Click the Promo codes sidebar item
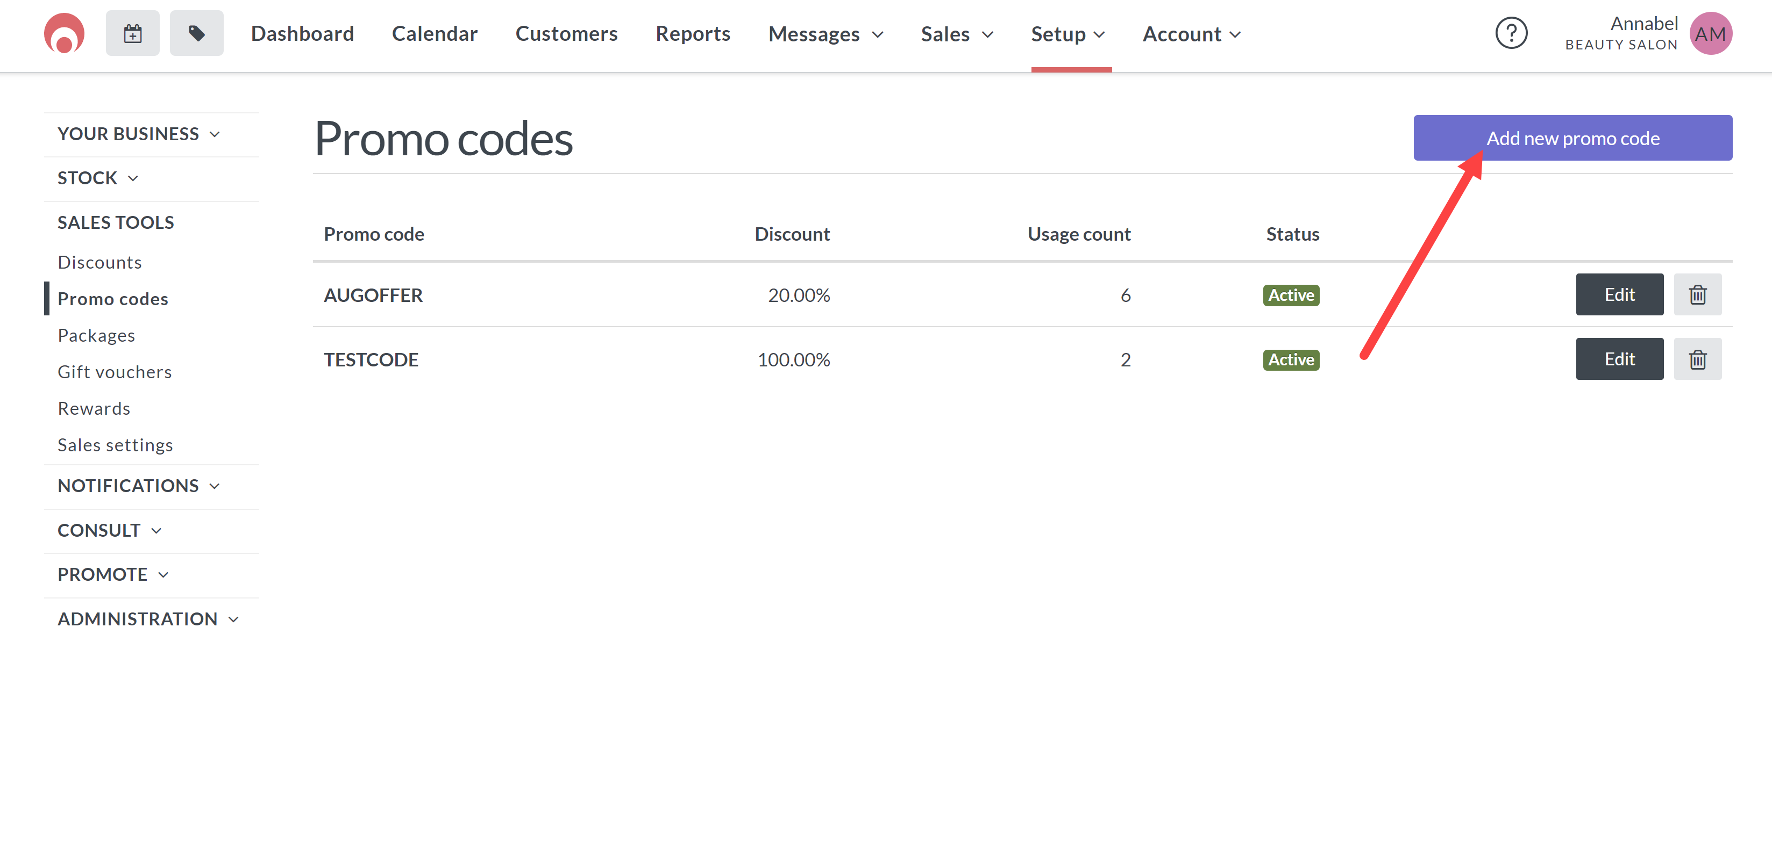1772x858 pixels. (113, 298)
